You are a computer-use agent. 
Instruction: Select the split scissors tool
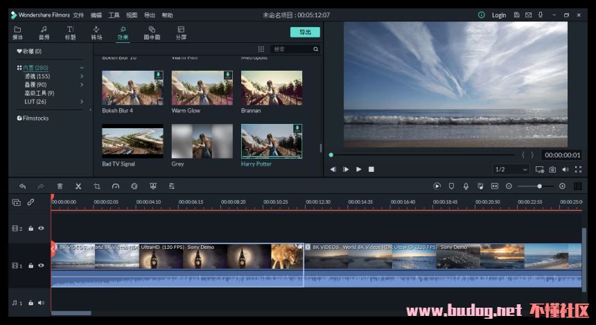(78, 186)
